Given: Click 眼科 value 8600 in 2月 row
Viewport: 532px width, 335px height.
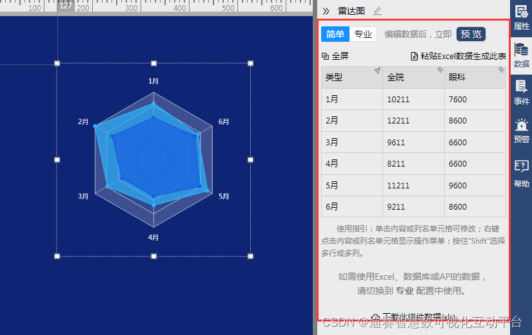Looking at the screenshot, I should (x=475, y=120).
